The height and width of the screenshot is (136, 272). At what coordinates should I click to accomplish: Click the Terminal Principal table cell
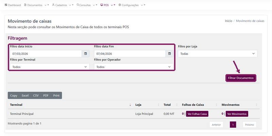click(70, 114)
